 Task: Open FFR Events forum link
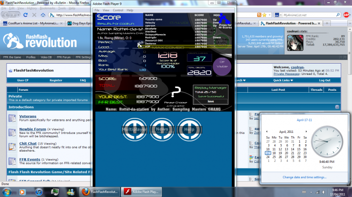[30, 160]
